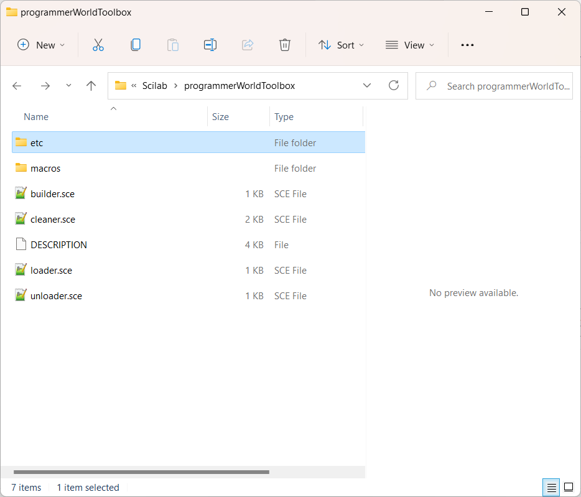
Task: Click the programmerWorldToolbox breadcrumb
Action: [239, 86]
